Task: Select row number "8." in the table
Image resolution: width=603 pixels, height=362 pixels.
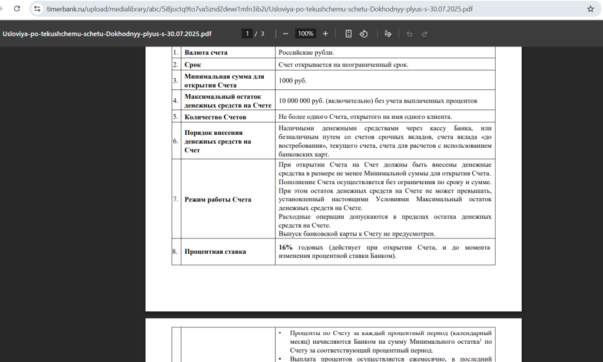Action: tap(175, 252)
